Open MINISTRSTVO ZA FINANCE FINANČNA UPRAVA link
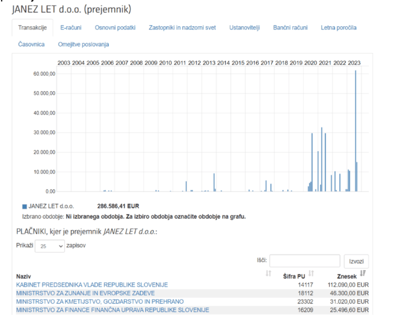The height and width of the screenshot is (332, 398). tap(113, 310)
